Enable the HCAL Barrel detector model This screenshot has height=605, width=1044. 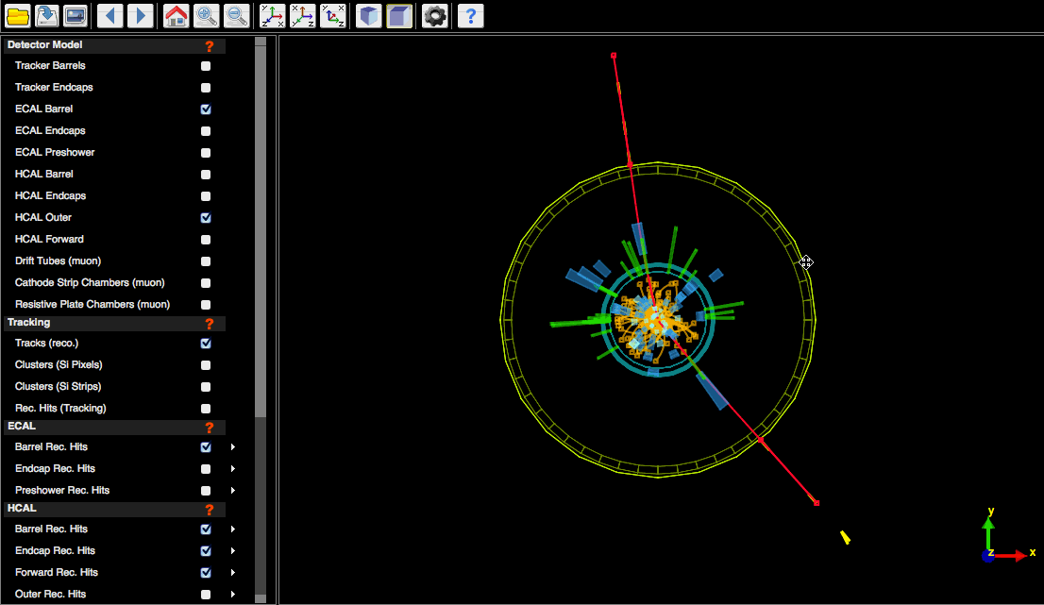point(206,174)
